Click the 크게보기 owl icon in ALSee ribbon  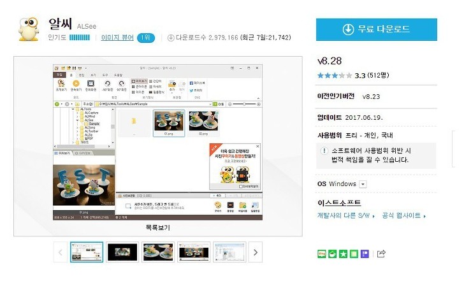coord(61,83)
